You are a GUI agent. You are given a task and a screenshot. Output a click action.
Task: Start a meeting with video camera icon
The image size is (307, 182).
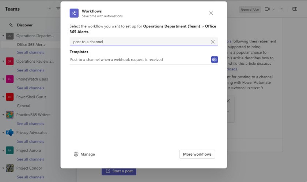pos(267,9)
